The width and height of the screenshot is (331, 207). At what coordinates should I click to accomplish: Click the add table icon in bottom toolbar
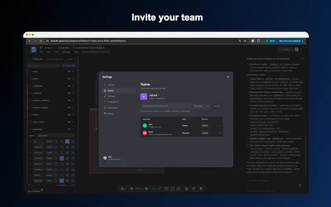coord(167,189)
